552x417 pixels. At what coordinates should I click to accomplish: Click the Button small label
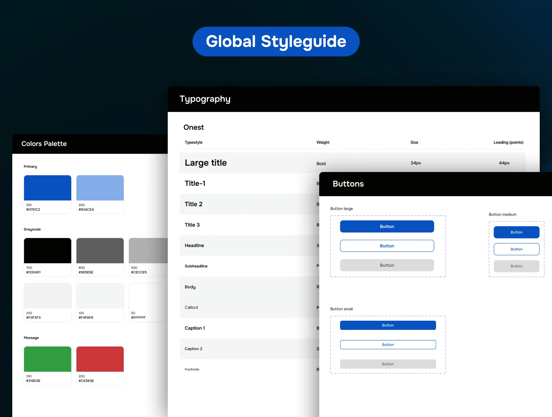point(341,309)
